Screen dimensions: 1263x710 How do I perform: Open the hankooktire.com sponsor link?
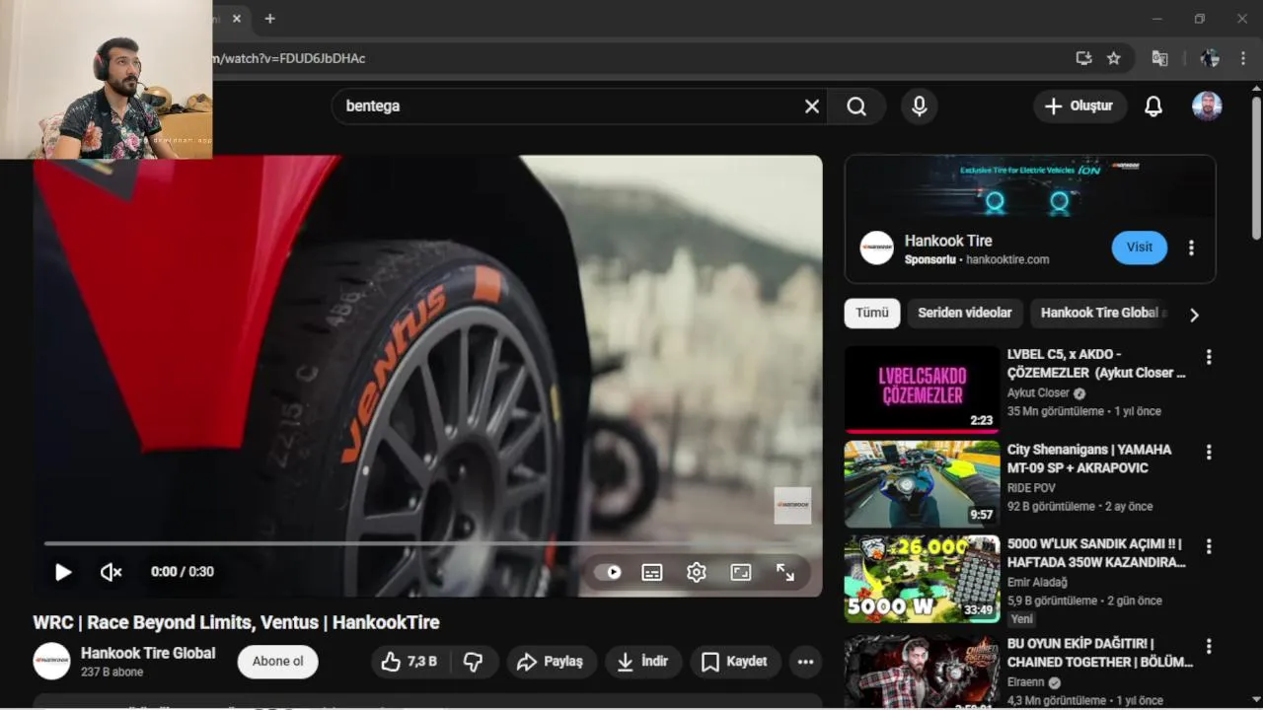[1007, 259]
